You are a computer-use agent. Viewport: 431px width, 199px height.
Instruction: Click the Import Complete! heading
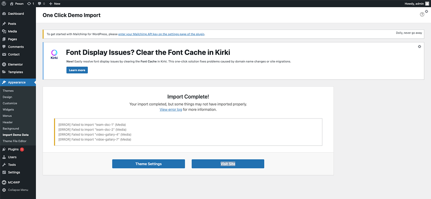(188, 97)
